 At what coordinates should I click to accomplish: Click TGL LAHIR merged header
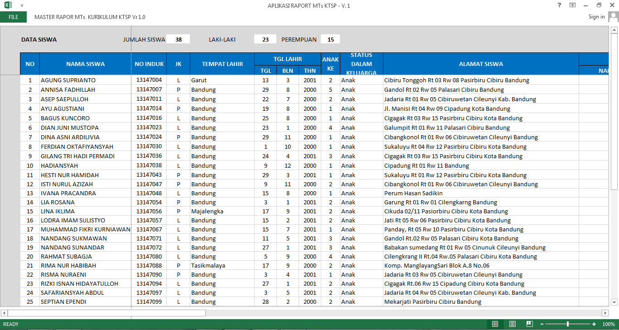[288, 59]
